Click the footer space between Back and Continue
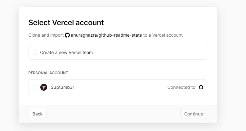Image resolution: width=246 pixels, height=131 pixels. pyautogui.click(x=113, y=114)
